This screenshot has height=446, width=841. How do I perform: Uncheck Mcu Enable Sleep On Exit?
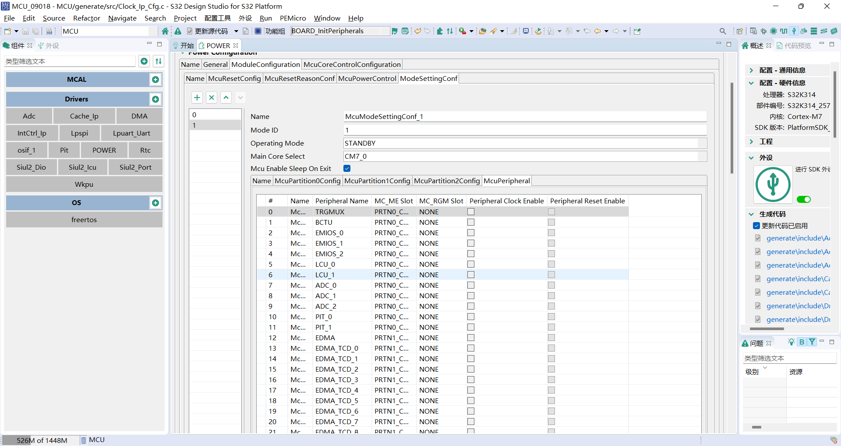pyautogui.click(x=346, y=168)
